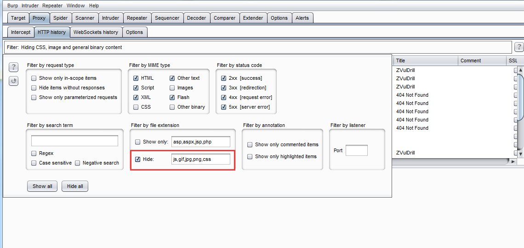Screen dimensions: 524x248
Task: Enable Negative search option
Action: tap(78, 163)
